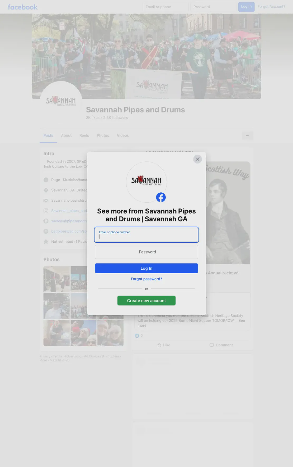Focus the Email or phone number field
Screen dimensions: 293x467
pos(146,235)
